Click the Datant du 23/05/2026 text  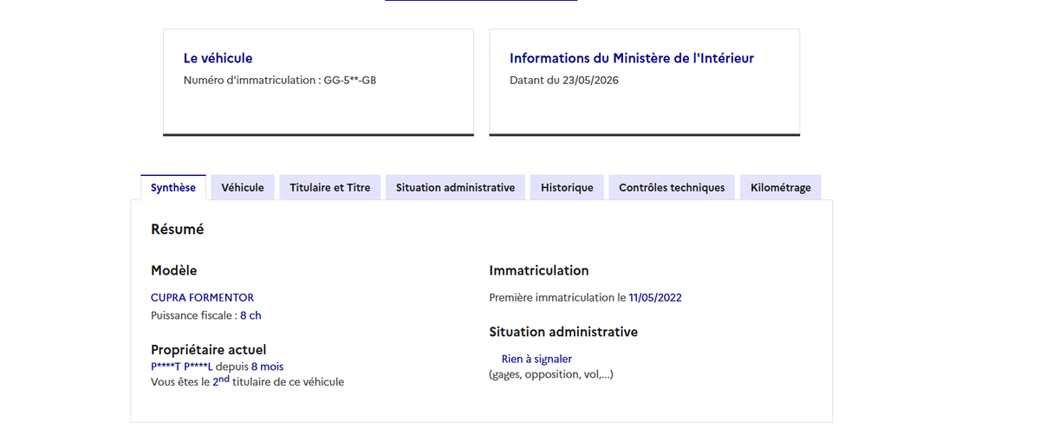[564, 81]
